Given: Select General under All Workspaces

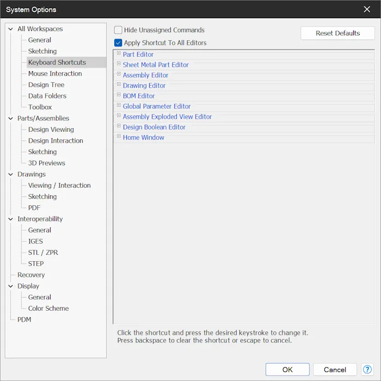Looking at the screenshot, I should tap(40, 40).
